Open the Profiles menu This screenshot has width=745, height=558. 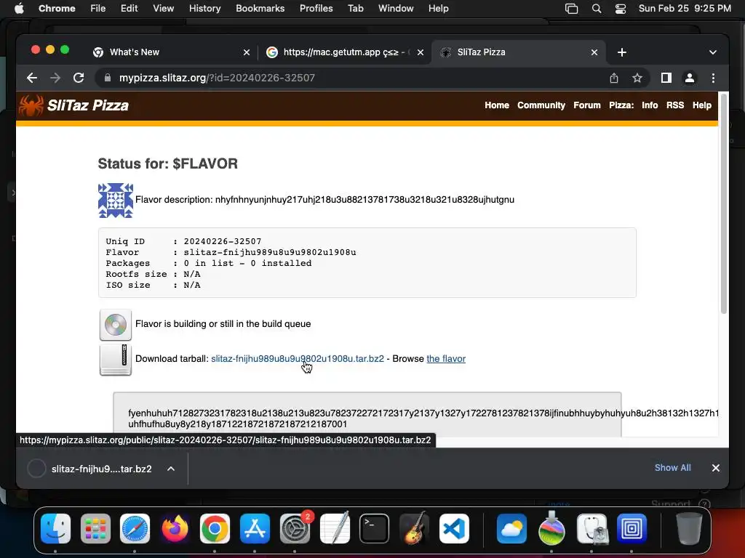point(316,9)
